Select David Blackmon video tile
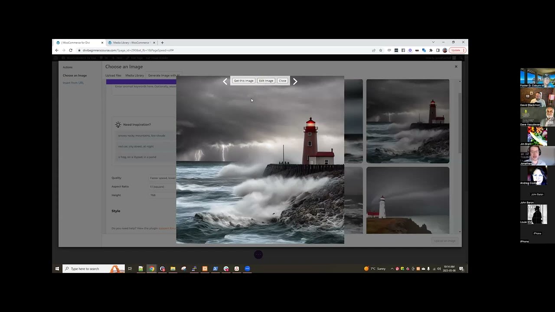 pos(537,97)
